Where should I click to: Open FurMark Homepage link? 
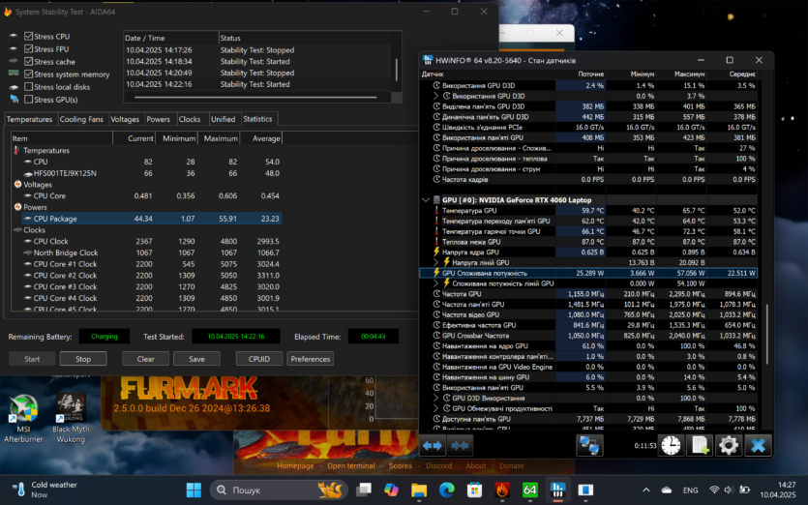[295, 465]
